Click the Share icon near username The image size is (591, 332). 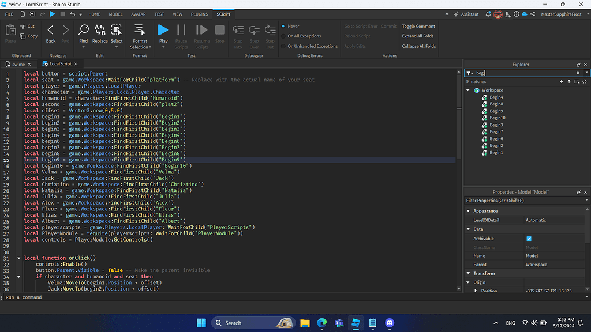coord(533,14)
